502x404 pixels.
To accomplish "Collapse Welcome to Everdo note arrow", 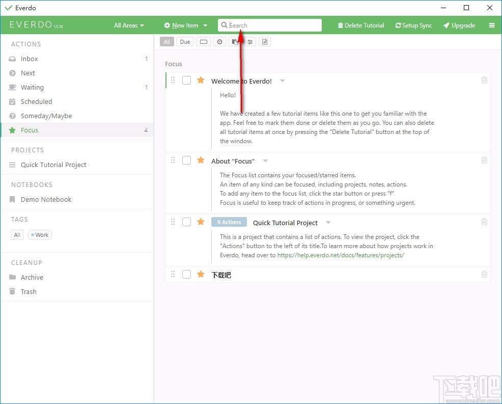I will pos(283,80).
